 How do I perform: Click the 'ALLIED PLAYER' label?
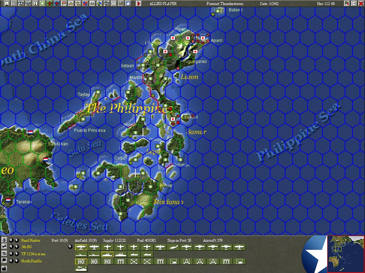click(163, 4)
